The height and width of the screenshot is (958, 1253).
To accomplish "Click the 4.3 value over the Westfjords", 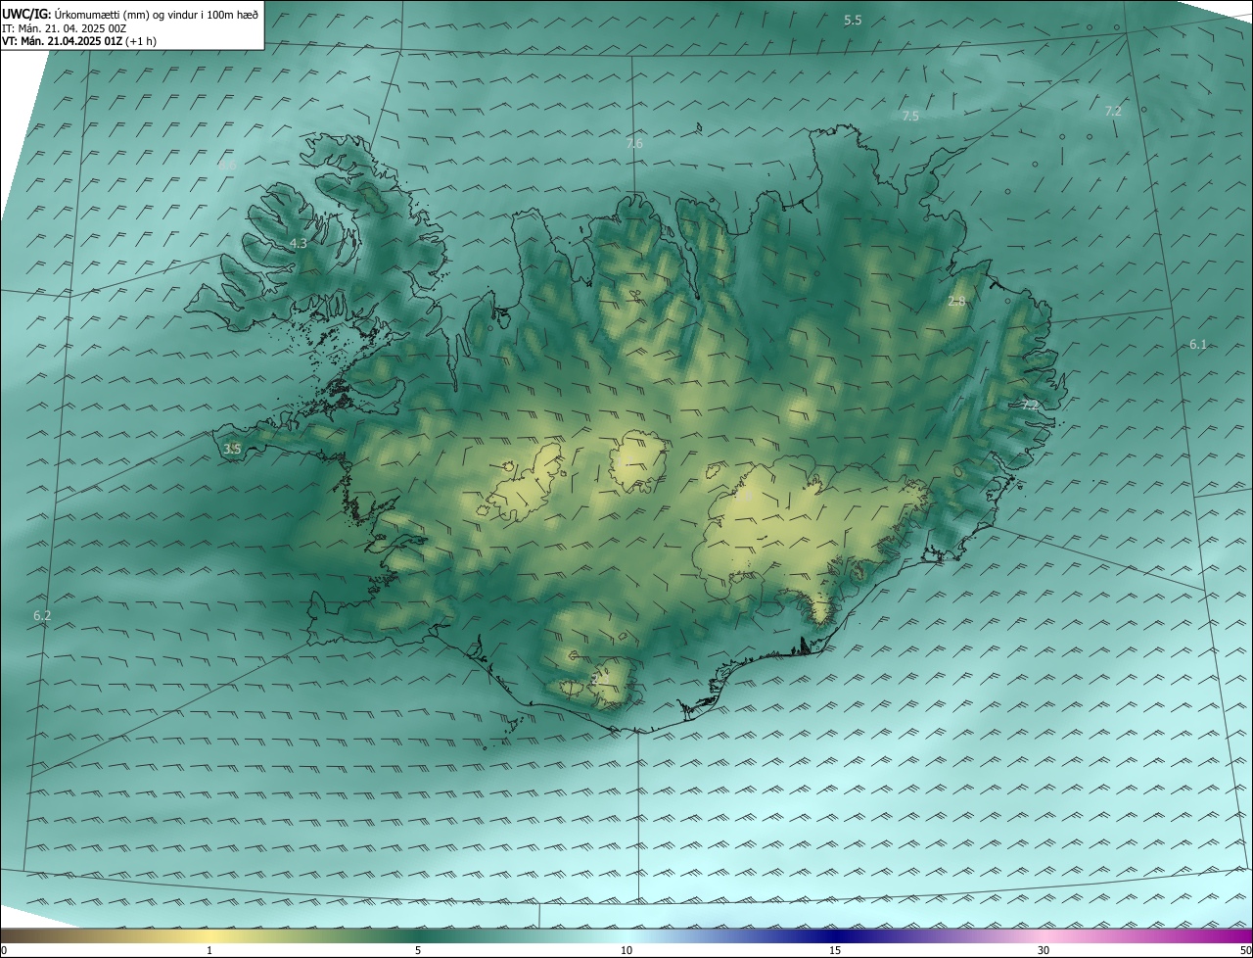I will [x=299, y=244].
